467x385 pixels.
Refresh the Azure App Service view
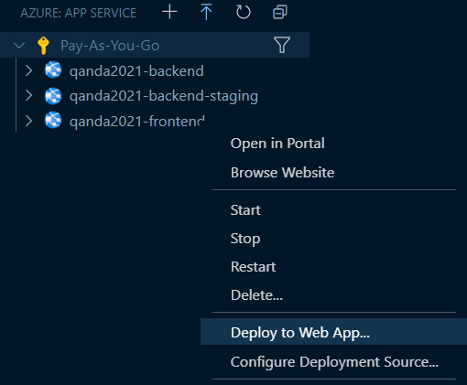pos(244,13)
